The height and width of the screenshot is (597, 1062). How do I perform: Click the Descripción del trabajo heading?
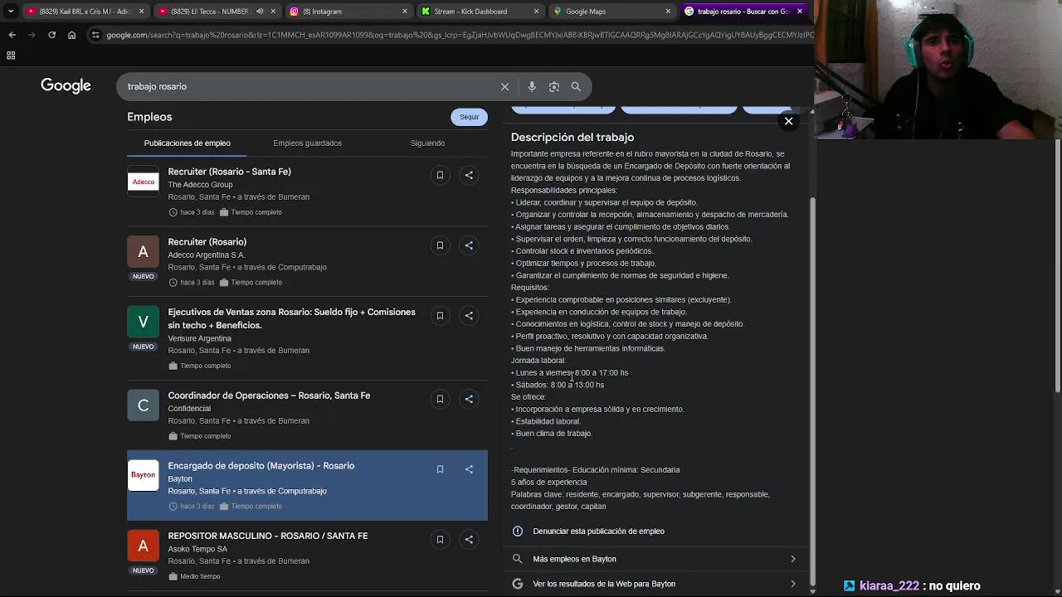tap(572, 138)
